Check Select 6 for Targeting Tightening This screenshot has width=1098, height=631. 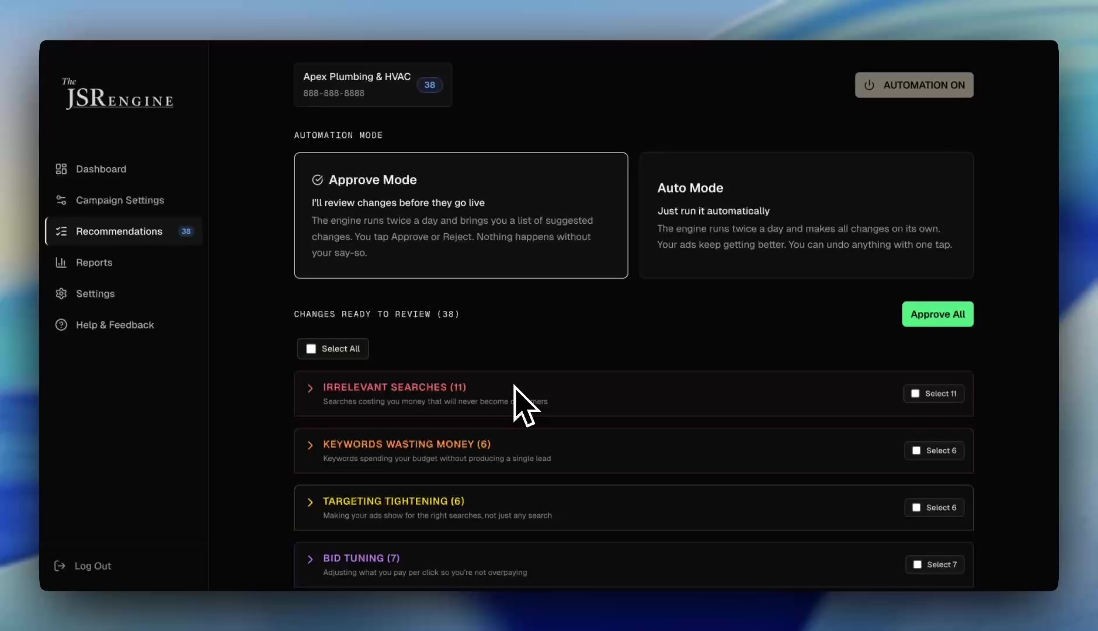(916, 508)
